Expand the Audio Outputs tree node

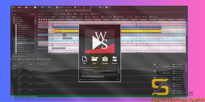click(12, 19)
